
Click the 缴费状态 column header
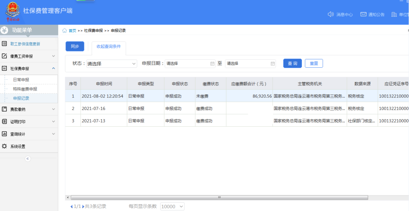click(x=211, y=83)
